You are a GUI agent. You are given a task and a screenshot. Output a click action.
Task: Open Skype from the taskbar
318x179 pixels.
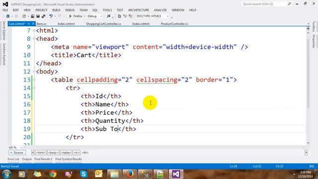point(83,174)
